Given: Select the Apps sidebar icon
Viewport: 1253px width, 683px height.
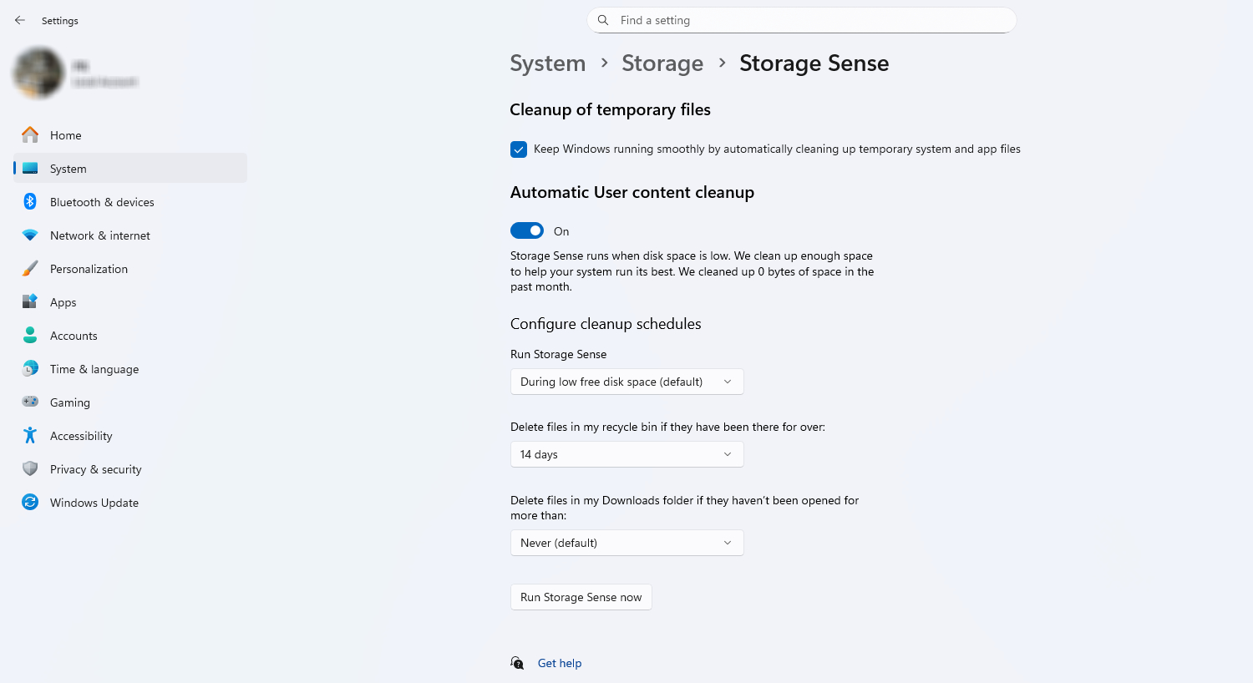Looking at the screenshot, I should (29, 301).
